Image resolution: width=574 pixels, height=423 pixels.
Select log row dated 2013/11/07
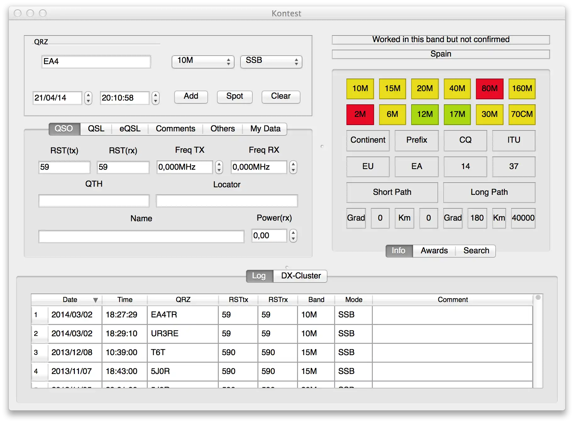coord(282,371)
